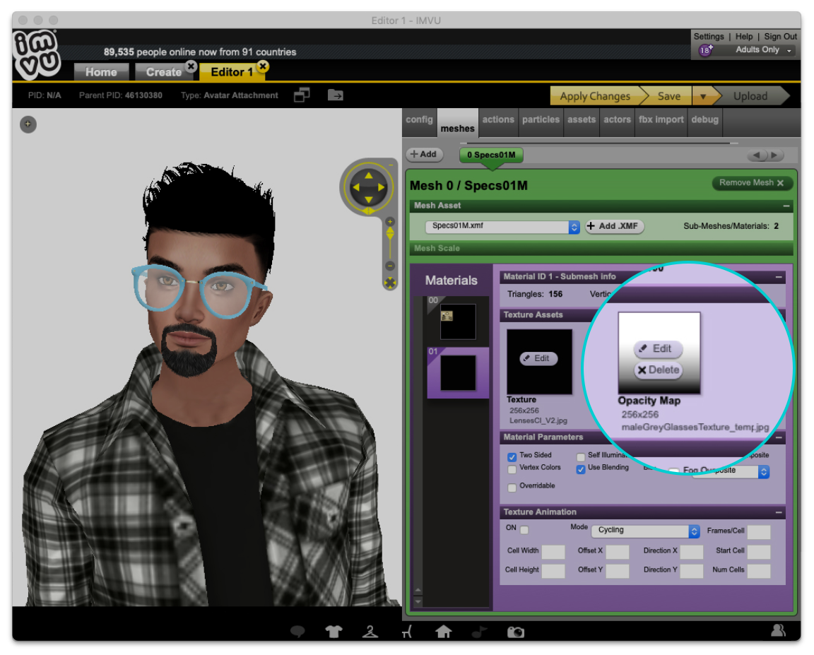Click the Materials list scroll-up arrow
This screenshot has width=814, height=655.
point(418,591)
